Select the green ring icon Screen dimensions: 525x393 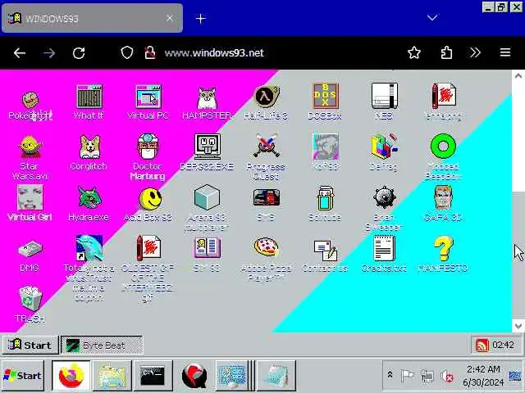pyautogui.click(x=443, y=146)
